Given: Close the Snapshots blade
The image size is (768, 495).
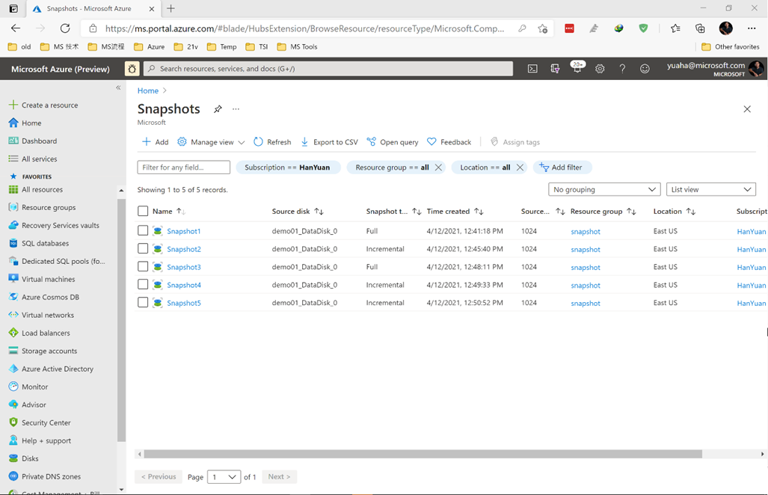Looking at the screenshot, I should (747, 109).
